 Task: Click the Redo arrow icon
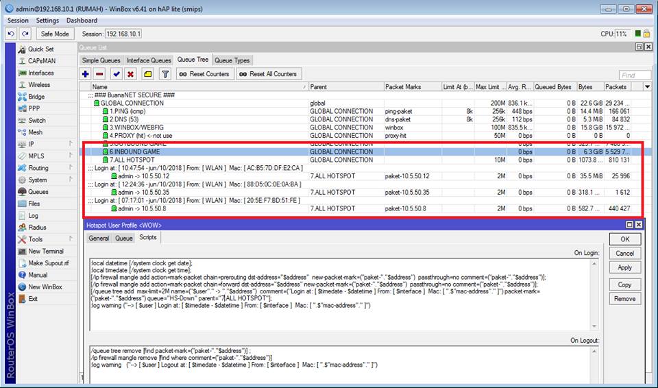[25, 34]
